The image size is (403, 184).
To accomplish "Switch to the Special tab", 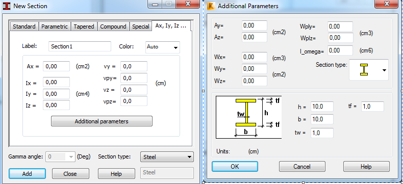I will [x=141, y=27].
